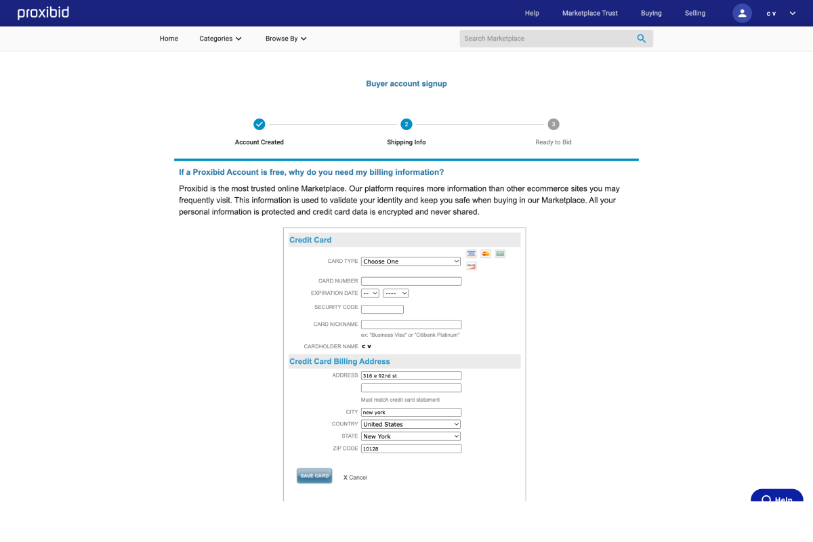Open Marketplace Trust in top navigation
This screenshot has height=542, width=813.
click(590, 13)
